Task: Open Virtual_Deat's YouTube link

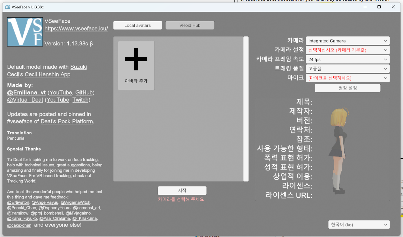Action: [58, 100]
